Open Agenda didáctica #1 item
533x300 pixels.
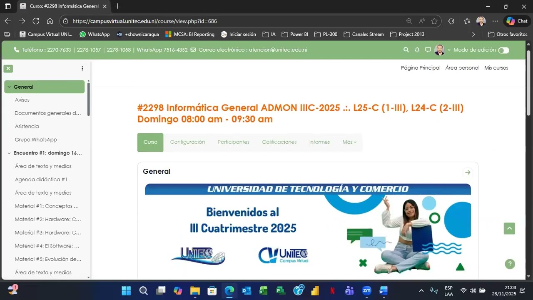coord(41,180)
